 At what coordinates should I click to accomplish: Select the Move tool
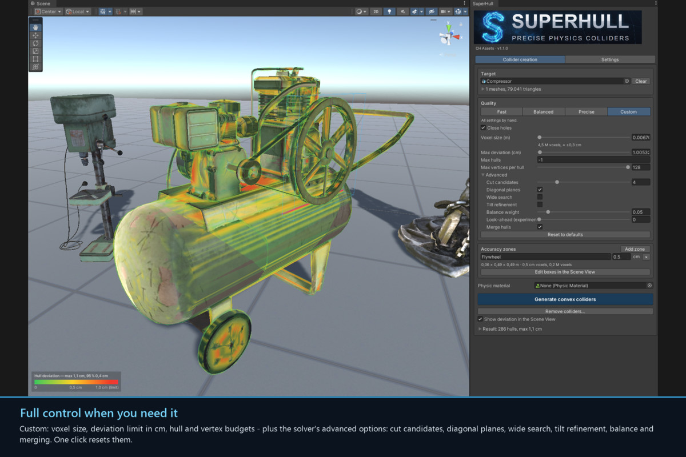point(35,35)
